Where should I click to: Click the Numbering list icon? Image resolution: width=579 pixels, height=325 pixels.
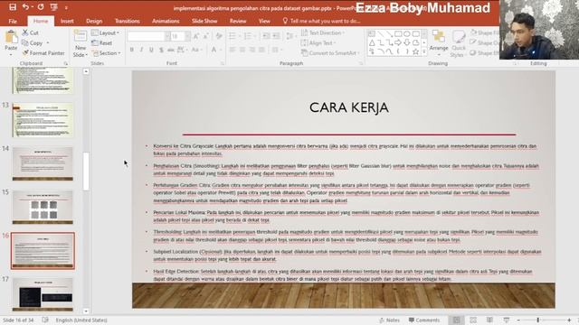[x=247, y=36]
